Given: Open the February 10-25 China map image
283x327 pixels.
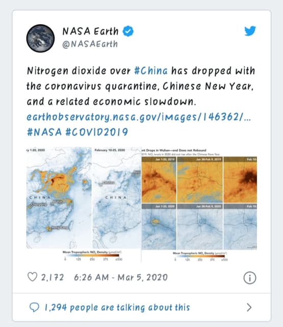Looking at the screenshot, I should click(x=117, y=198).
